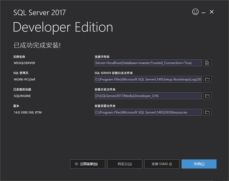Click the SSEI\Resources path field
This screenshot has height=181, width=229.
[x=148, y=112]
